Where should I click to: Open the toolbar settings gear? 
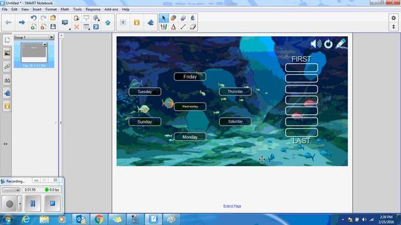(x=393, y=18)
